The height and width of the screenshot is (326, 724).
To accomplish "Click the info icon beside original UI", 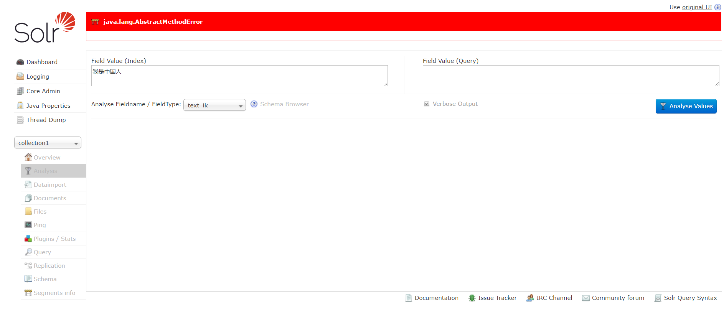I will 717,7.
